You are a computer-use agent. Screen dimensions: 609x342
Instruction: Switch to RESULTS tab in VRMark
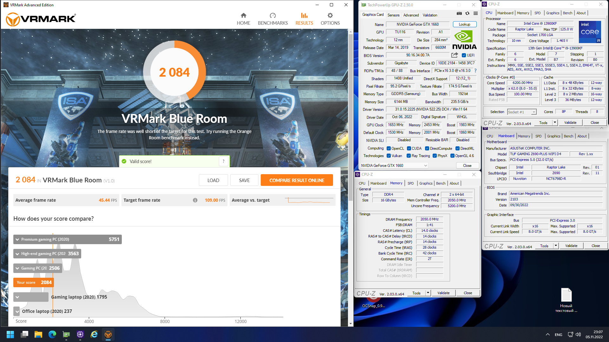[304, 19]
